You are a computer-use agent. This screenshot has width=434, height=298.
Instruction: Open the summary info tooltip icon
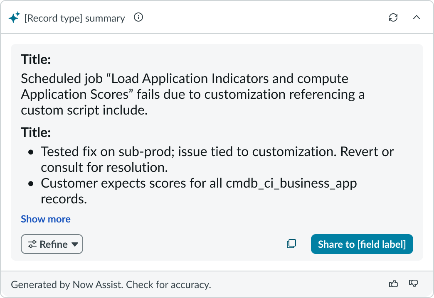tap(138, 17)
